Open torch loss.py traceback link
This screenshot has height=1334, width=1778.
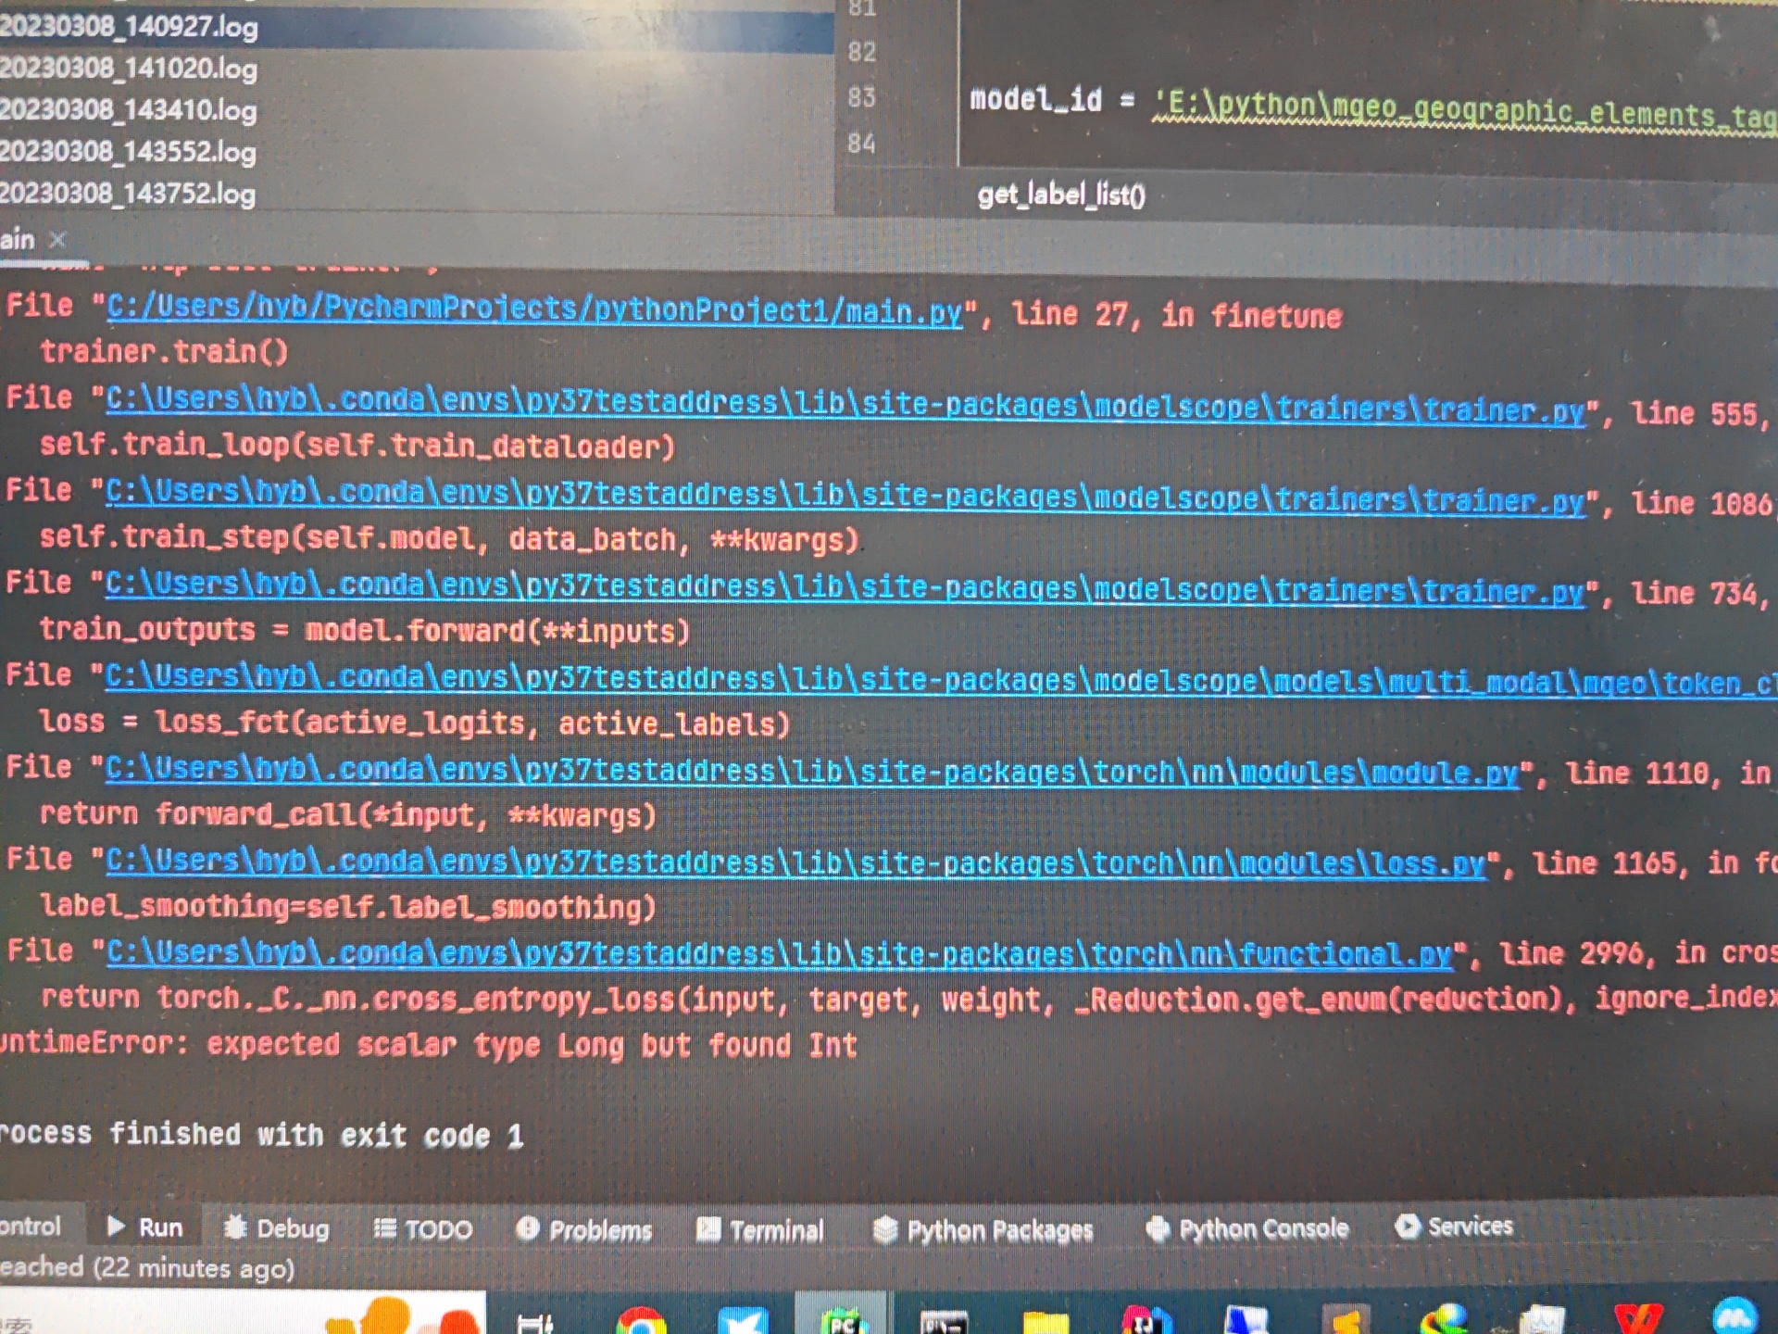click(x=795, y=862)
